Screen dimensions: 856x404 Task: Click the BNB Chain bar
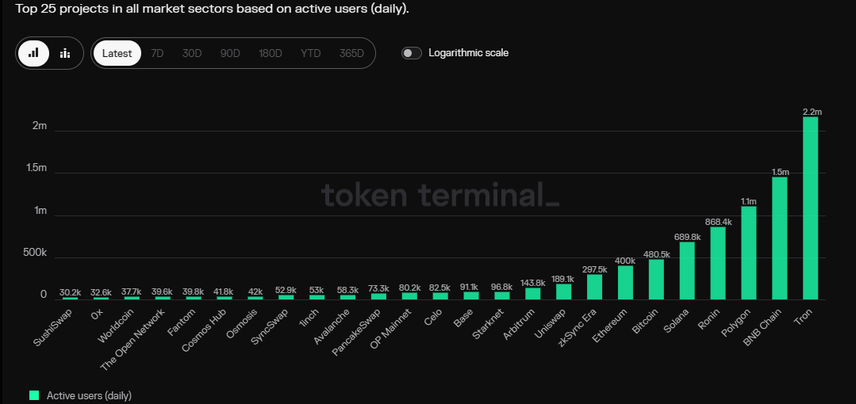780,238
